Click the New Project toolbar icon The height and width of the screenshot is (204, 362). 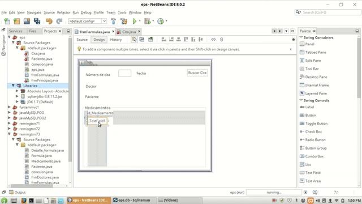click(16, 22)
